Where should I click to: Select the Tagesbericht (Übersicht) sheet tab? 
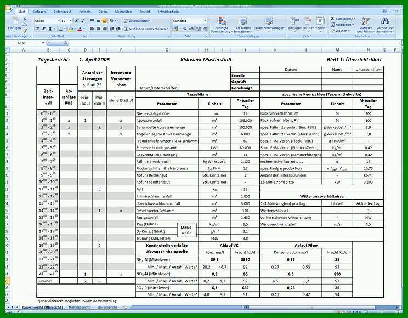tap(42, 308)
